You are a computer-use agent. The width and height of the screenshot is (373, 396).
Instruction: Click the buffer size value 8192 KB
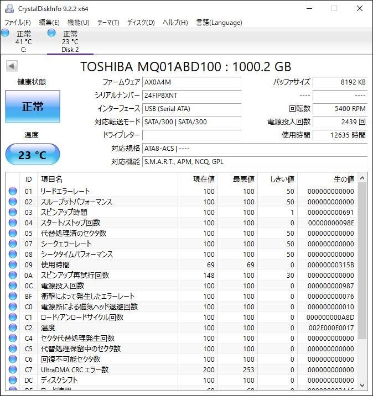[340, 82]
